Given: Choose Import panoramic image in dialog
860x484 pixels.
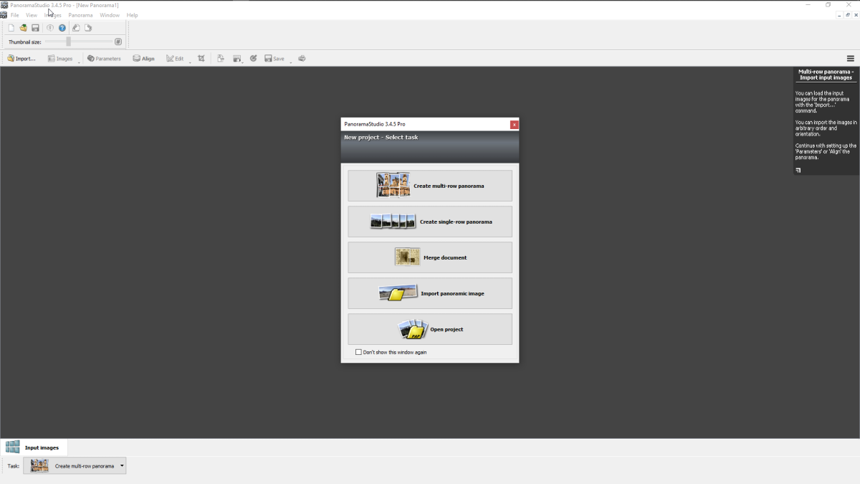Looking at the screenshot, I should pyautogui.click(x=430, y=293).
